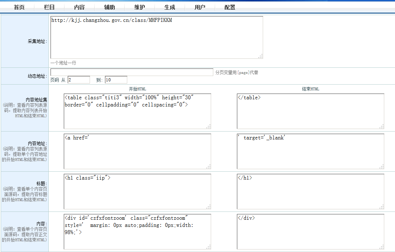Focus 标题 end textarea containing </h1>
The image size is (395, 252).
pyautogui.click(x=310, y=191)
